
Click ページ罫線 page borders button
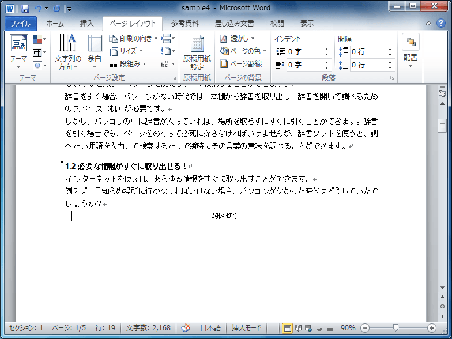(241, 64)
